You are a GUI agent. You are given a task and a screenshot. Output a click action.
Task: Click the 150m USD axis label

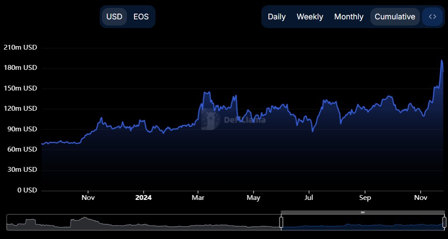pyautogui.click(x=20, y=88)
